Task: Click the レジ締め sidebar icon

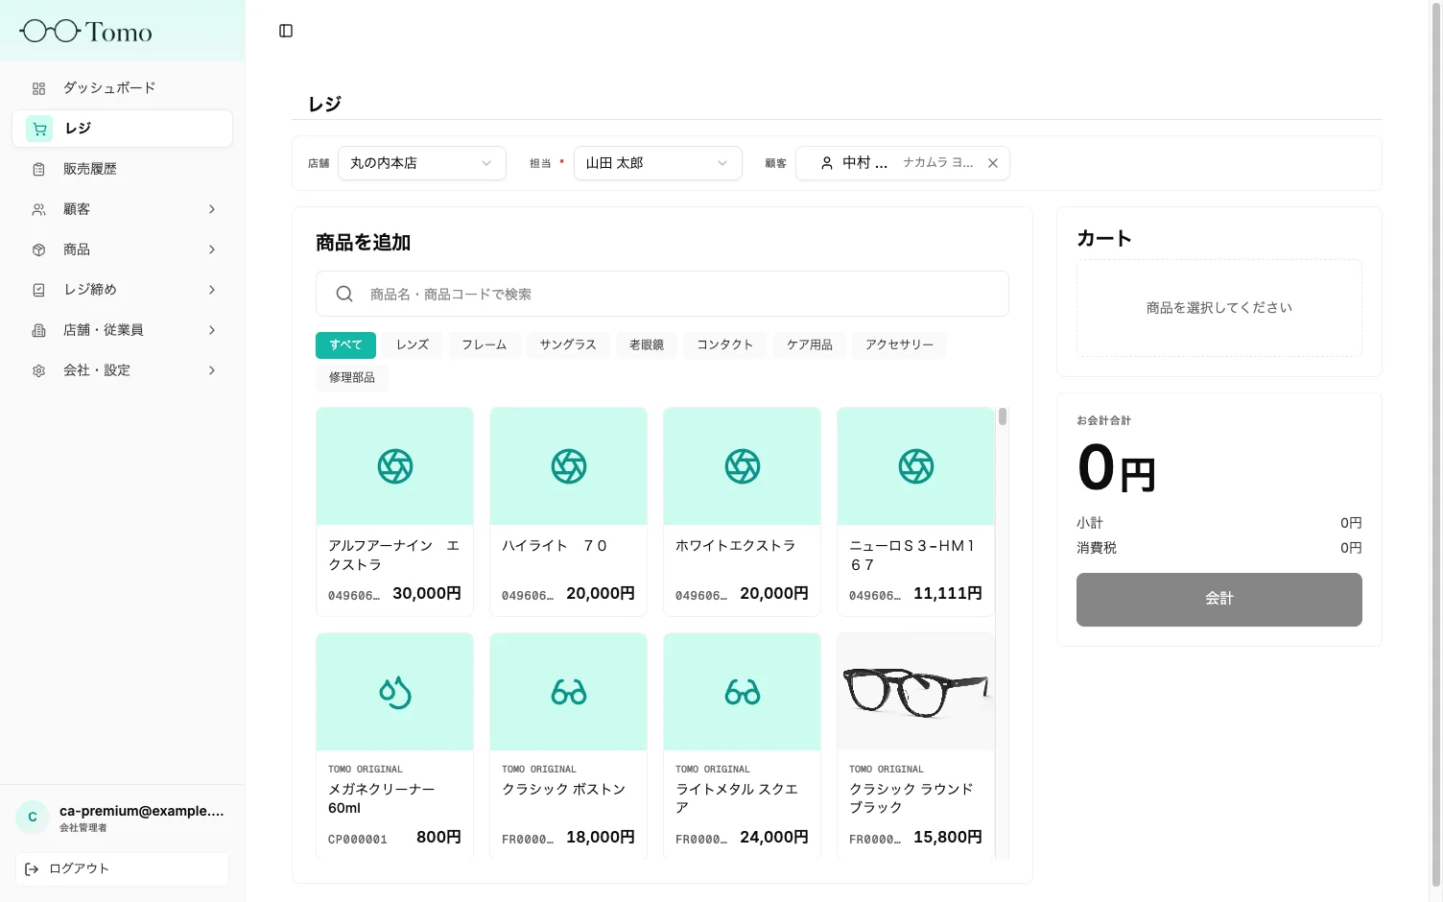Action: (x=39, y=290)
